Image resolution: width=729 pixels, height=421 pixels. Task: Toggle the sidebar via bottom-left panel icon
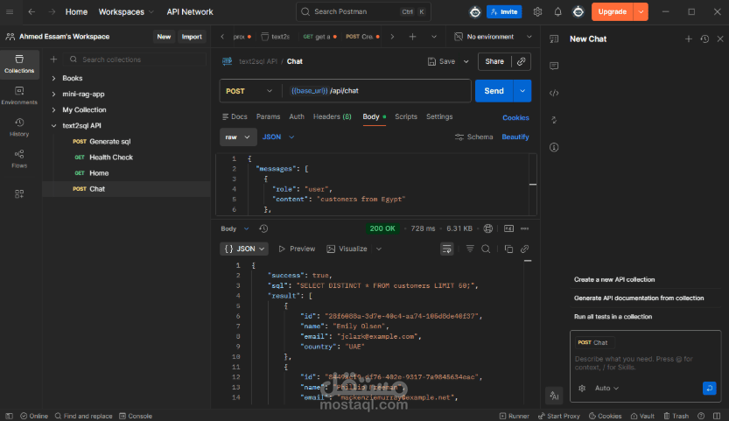click(x=9, y=416)
